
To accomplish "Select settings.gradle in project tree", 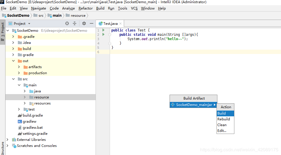I will (x=35, y=134).
